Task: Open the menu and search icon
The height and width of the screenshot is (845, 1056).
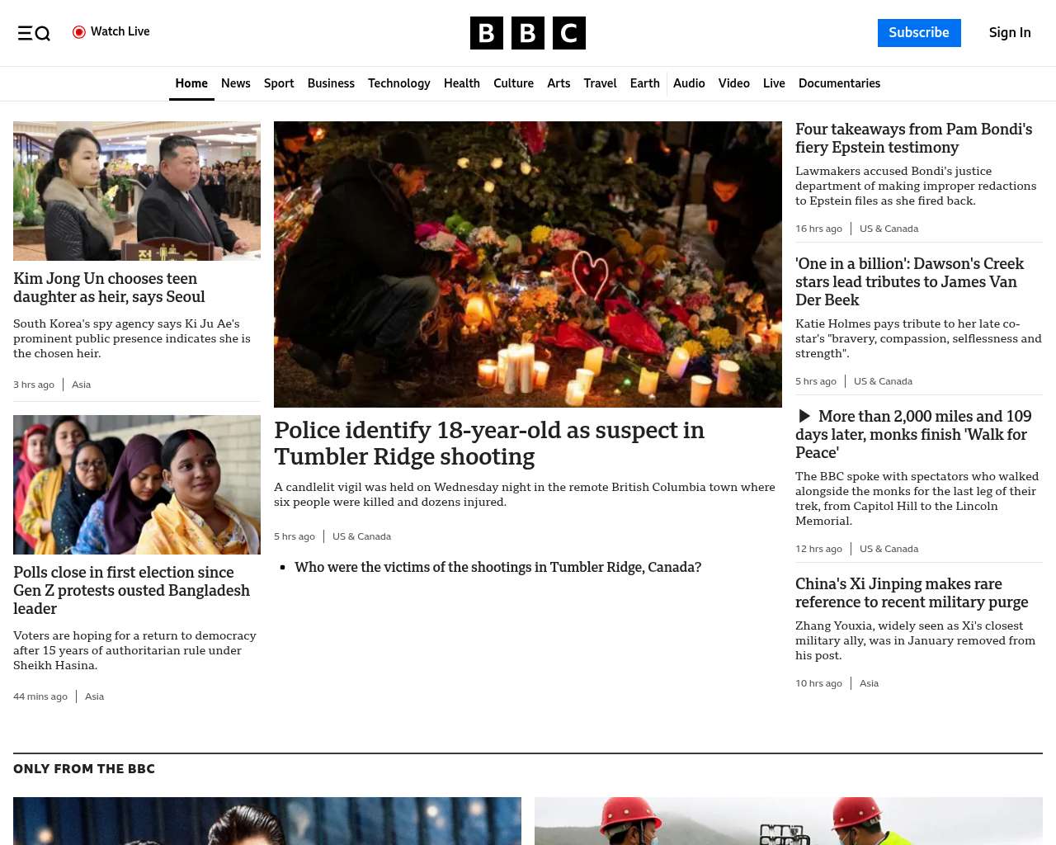Action: coord(34,33)
